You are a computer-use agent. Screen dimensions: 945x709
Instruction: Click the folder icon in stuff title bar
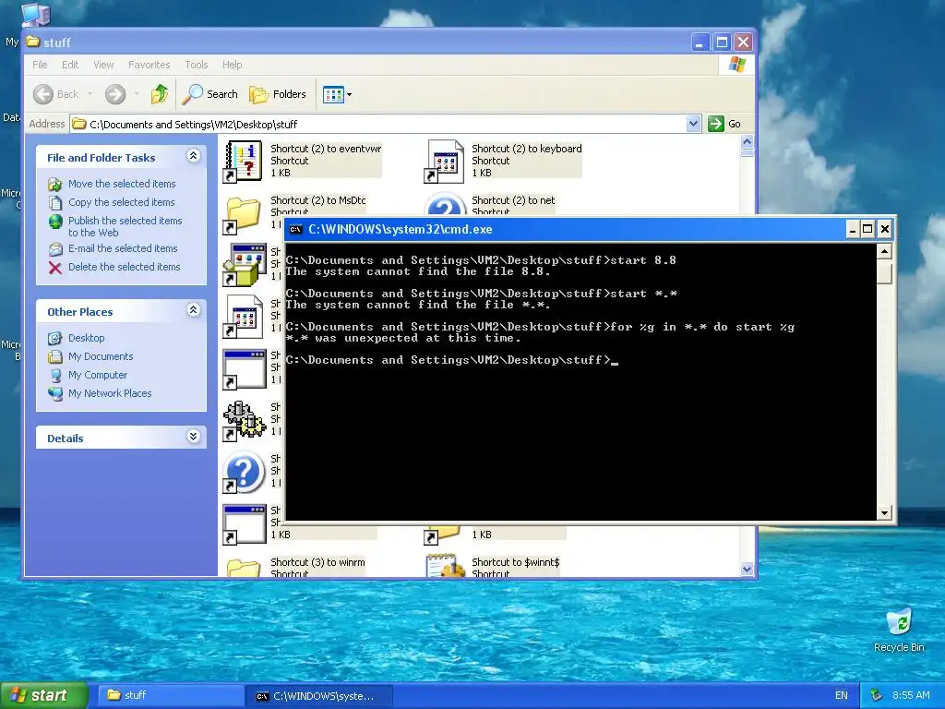[33, 42]
